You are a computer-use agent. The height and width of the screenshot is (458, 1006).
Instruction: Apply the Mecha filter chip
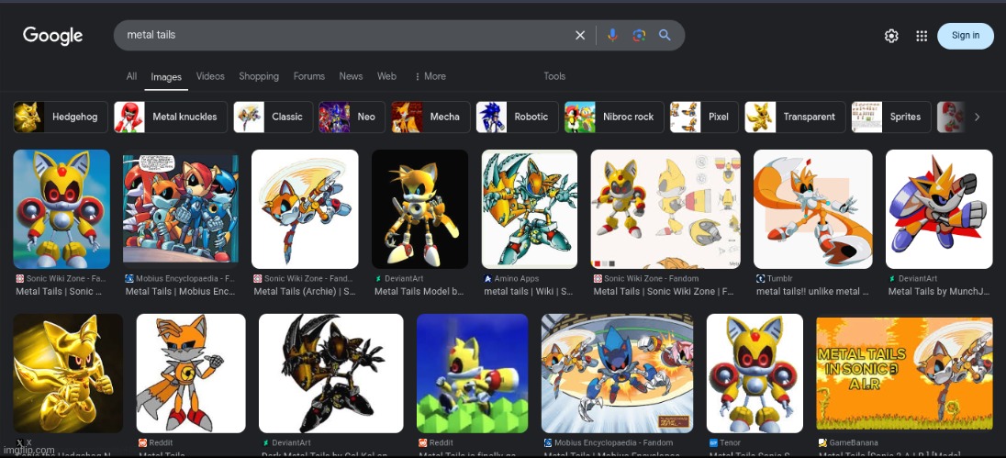pyautogui.click(x=430, y=117)
